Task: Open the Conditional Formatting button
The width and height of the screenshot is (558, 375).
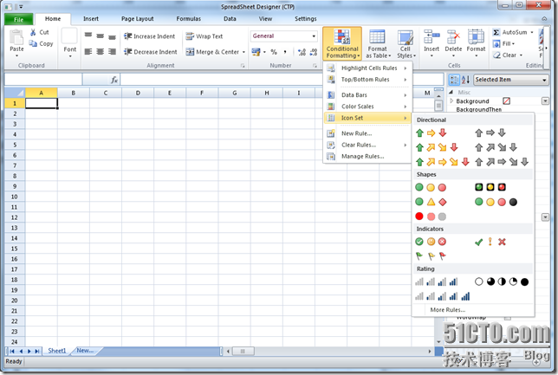Action: [x=342, y=43]
